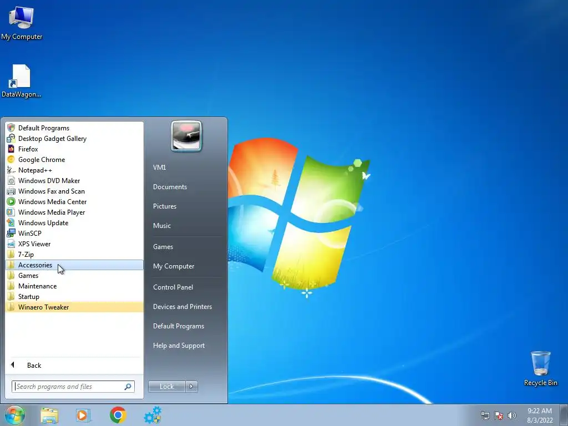Open Documents from Start menu
Viewport: 568px width, 426px height.
pyautogui.click(x=170, y=187)
